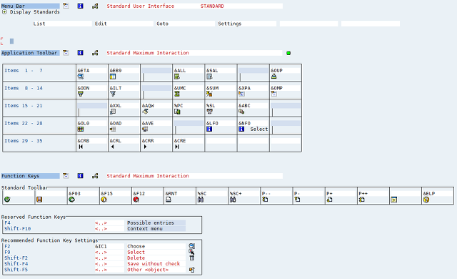
Task: Click the &CRE last column arrow icon
Action: pyautogui.click(x=177, y=147)
